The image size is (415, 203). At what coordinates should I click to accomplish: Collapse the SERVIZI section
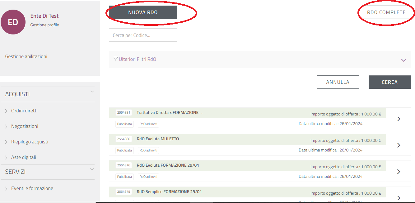(x=92, y=169)
